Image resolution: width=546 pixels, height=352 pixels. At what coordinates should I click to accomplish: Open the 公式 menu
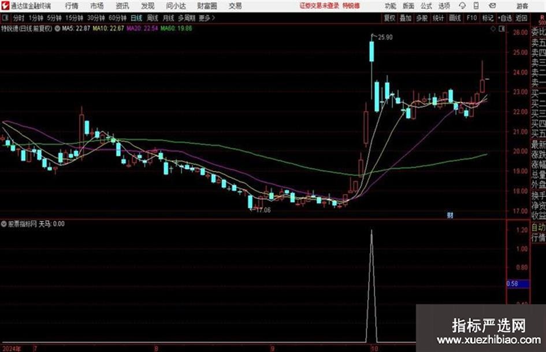[x=426, y=6]
